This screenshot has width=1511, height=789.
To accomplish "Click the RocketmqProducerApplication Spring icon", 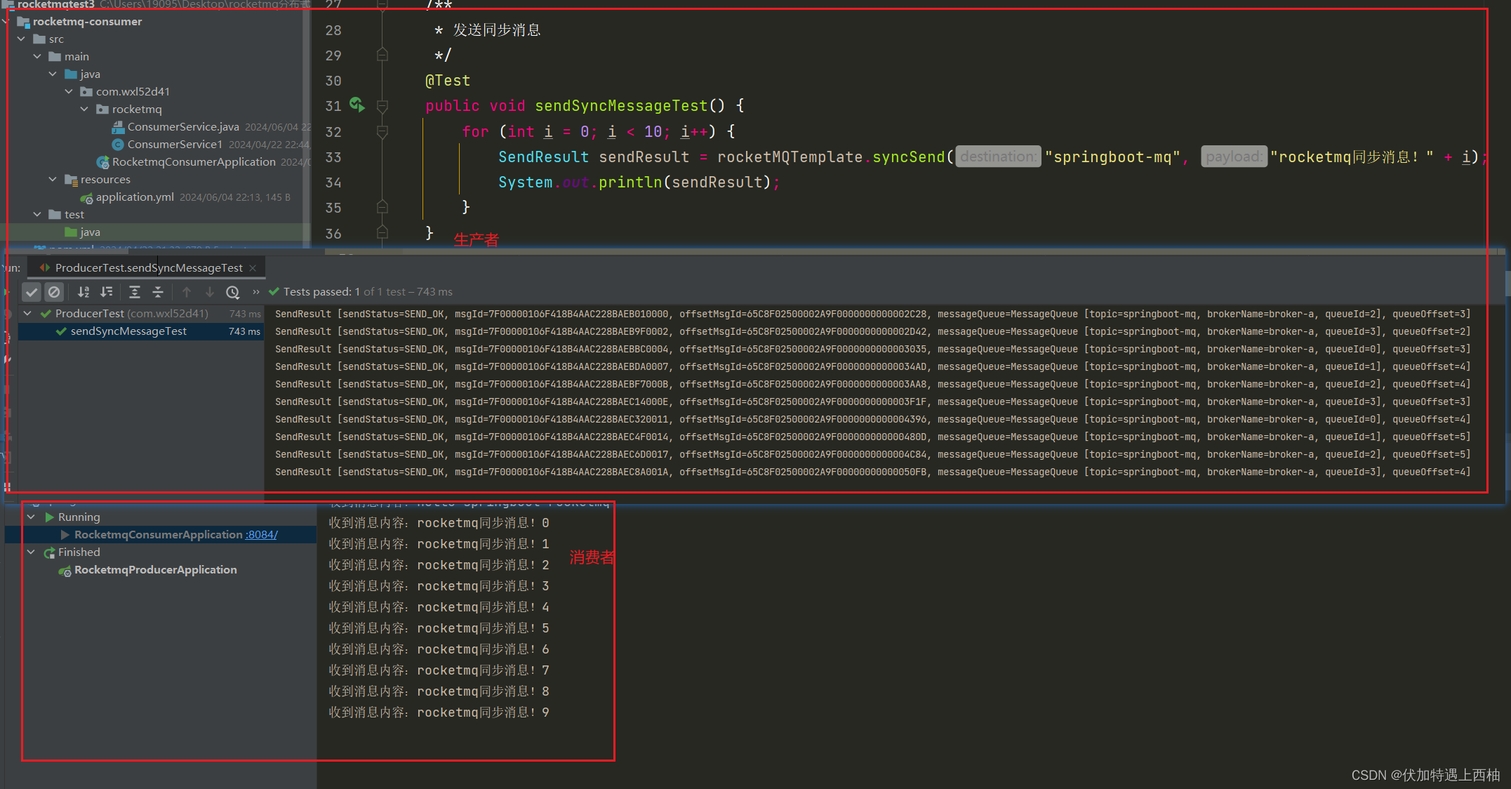I will 65,571.
